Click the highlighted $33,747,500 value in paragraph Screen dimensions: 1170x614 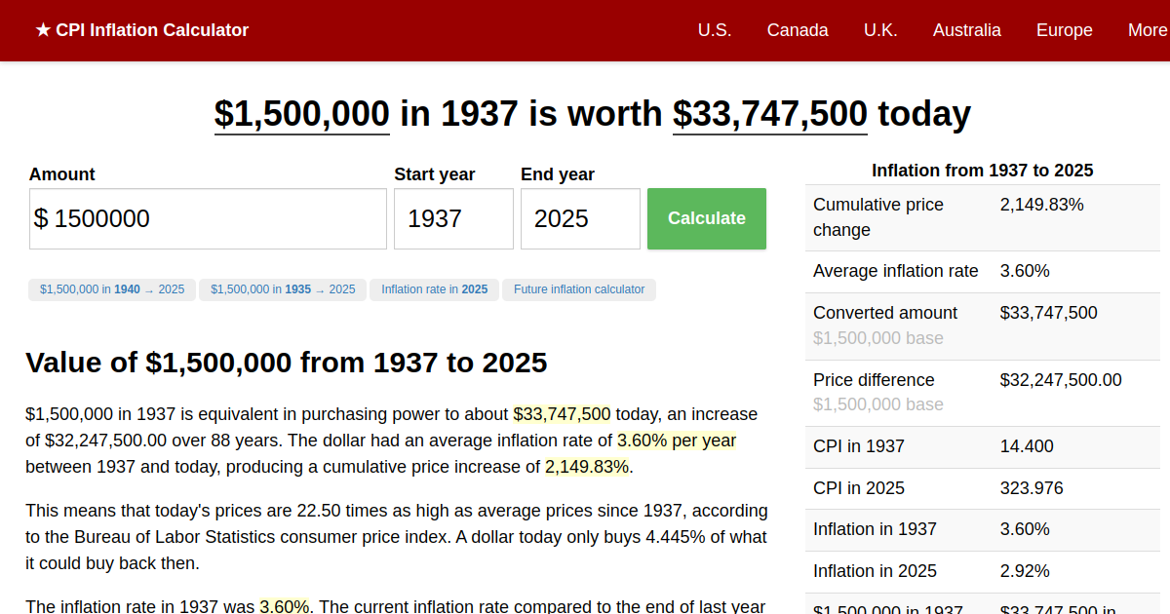[562, 413]
